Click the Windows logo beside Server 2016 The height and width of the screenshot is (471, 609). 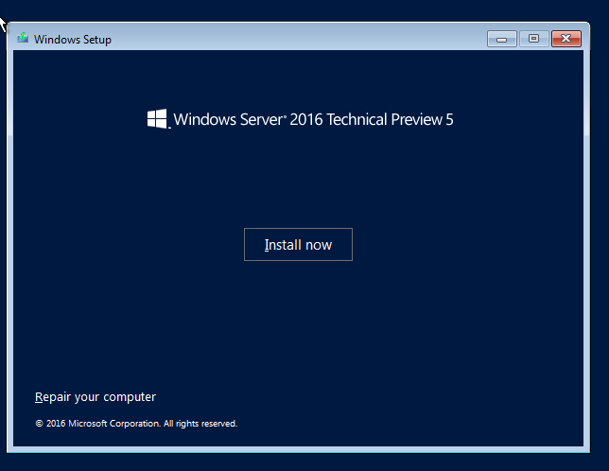[157, 118]
